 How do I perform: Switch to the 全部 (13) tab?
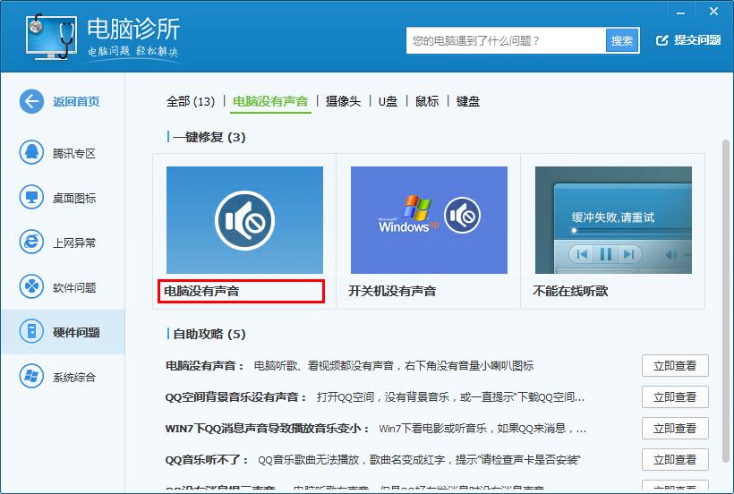[x=191, y=101]
